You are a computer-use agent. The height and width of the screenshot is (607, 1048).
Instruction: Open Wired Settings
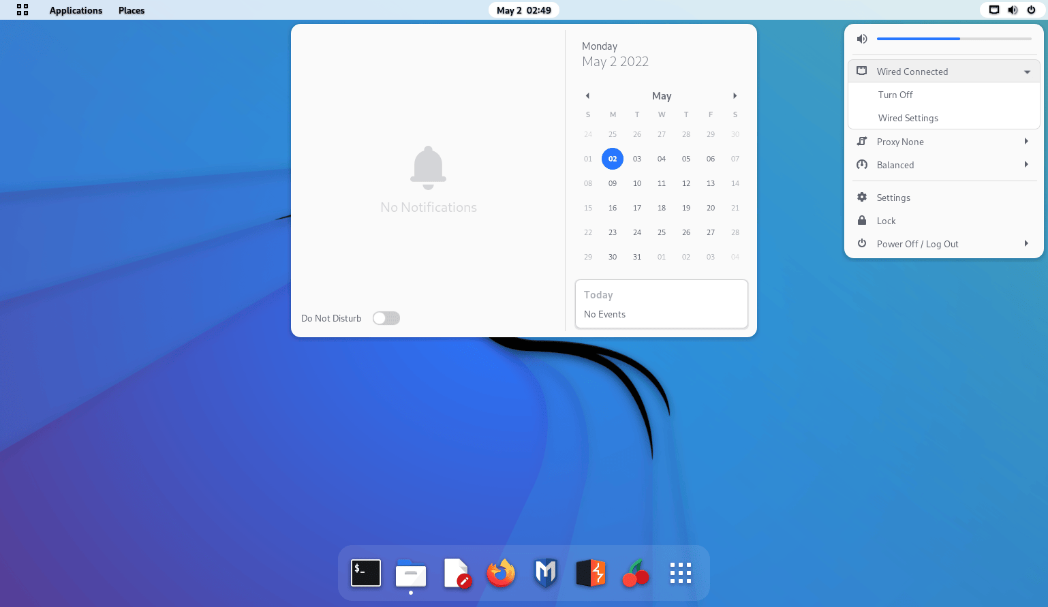908,117
